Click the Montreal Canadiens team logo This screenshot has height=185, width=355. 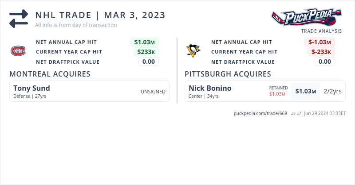coord(18,52)
